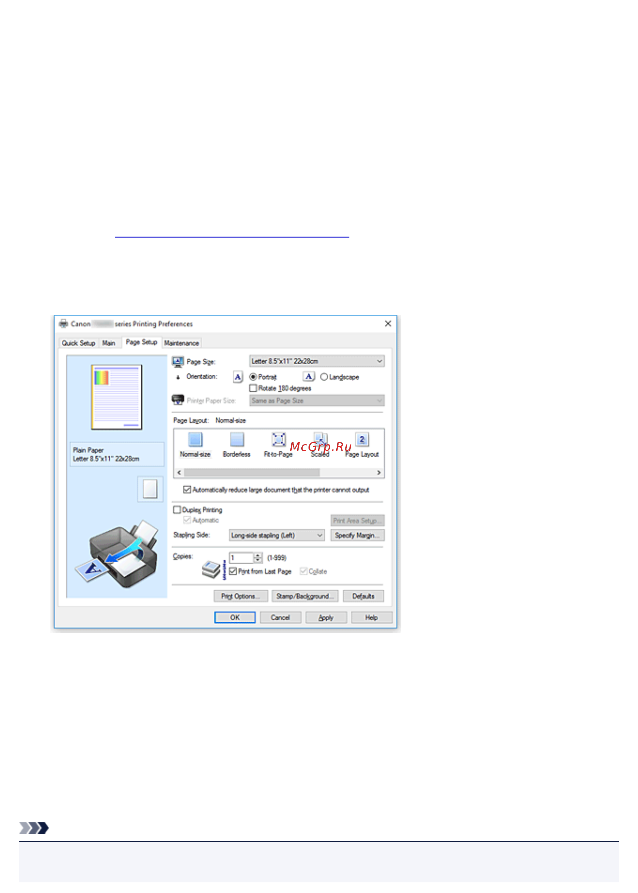Click the layout list scroll right arrow
638x893 pixels.
tap(379, 473)
